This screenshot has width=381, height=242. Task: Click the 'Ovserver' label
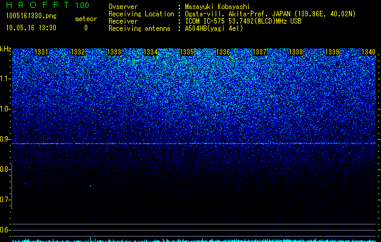point(123,7)
